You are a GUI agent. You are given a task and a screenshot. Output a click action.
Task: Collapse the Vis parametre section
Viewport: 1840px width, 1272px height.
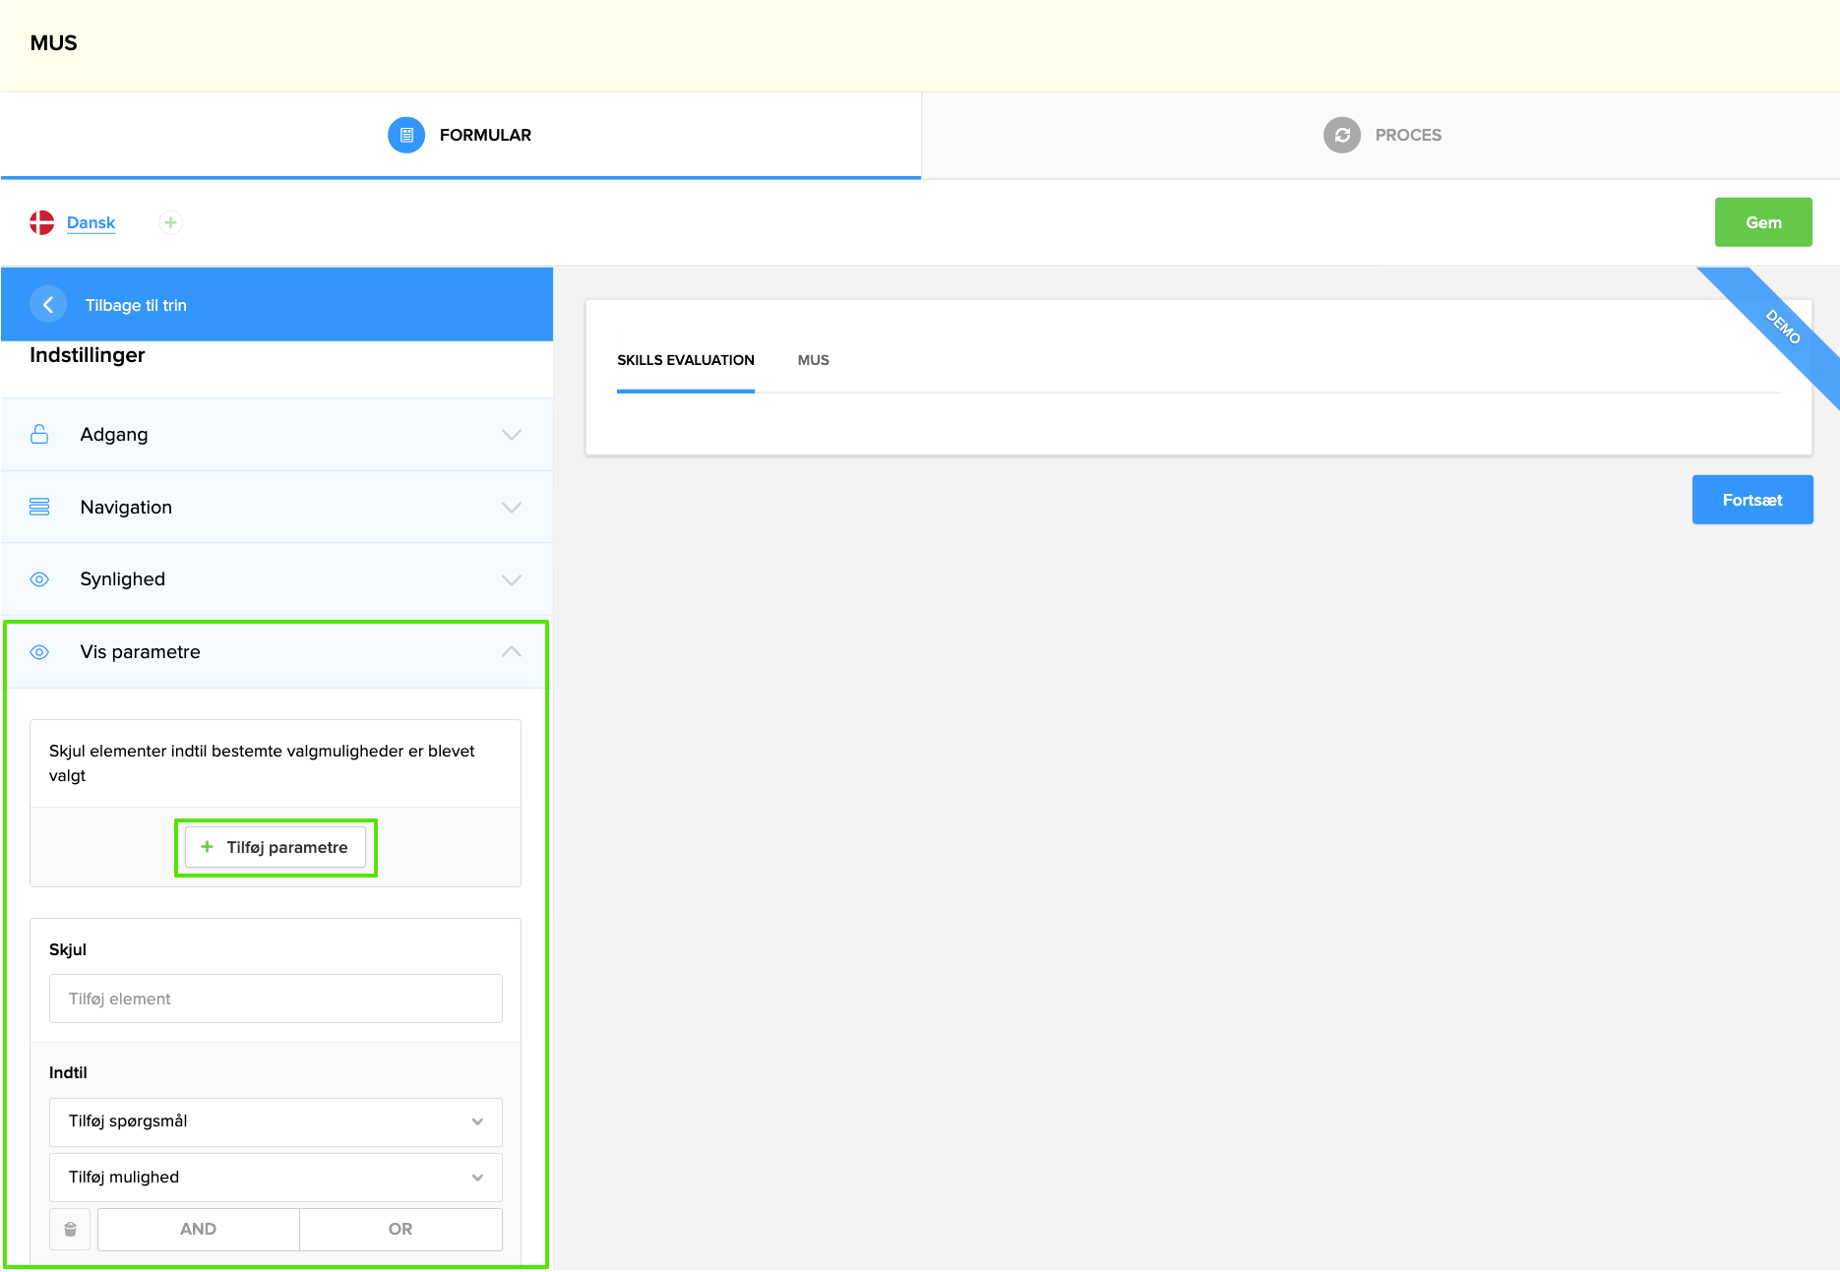tap(511, 652)
